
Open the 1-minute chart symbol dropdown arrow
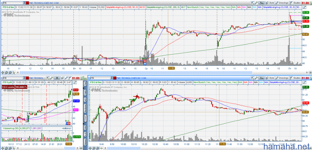tap(111, 78)
